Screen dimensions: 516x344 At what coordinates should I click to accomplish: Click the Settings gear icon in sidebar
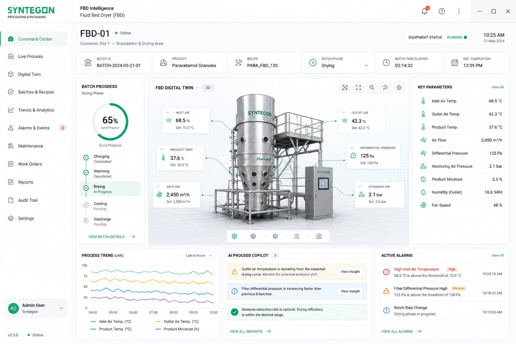click(11, 218)
